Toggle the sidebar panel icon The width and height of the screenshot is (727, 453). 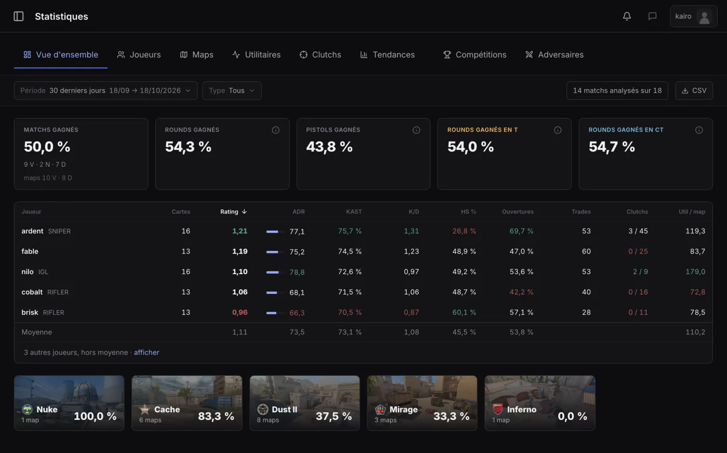pos(19,16)
